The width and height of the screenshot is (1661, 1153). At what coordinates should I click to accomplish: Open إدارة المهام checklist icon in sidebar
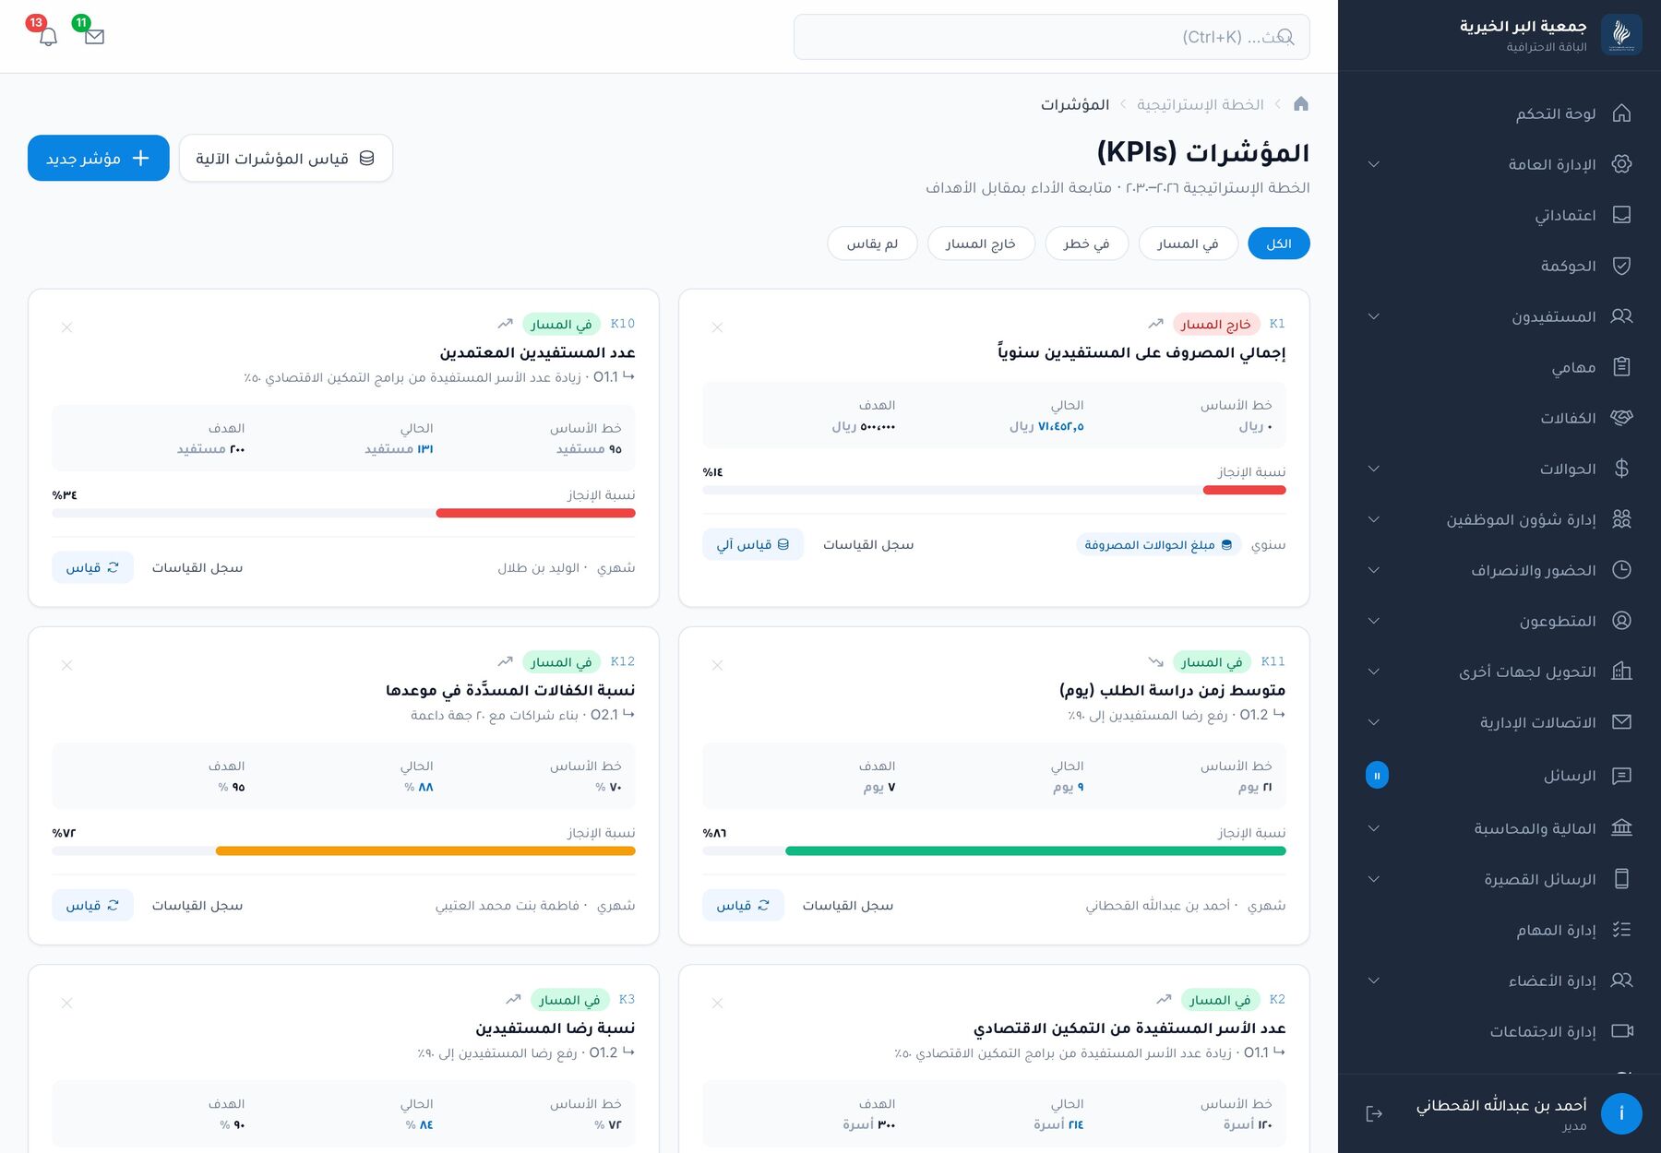[1621, 930]
